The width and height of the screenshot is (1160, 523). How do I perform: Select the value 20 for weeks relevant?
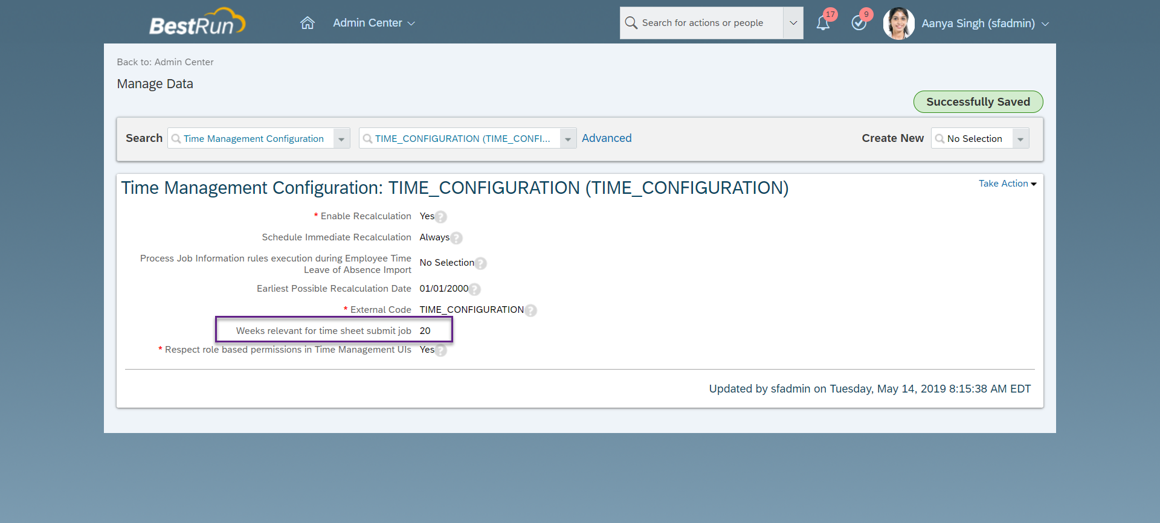(425, 331)
